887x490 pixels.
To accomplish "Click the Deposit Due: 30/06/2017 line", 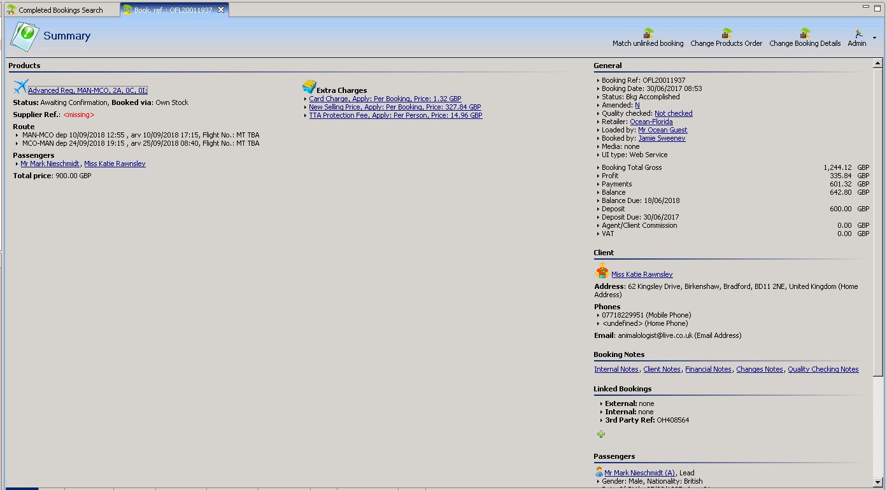I will [641, 218].
